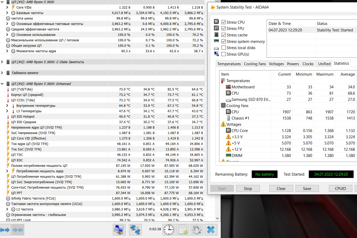Toggle the Stress system memory checkbox
The height and width of the screenshot is (238, 357).
coord(224,41)
